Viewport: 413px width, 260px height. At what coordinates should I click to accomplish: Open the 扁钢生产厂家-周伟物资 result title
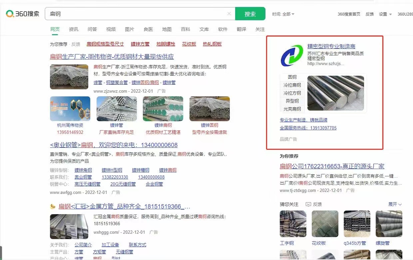click(x=112, y=56)
